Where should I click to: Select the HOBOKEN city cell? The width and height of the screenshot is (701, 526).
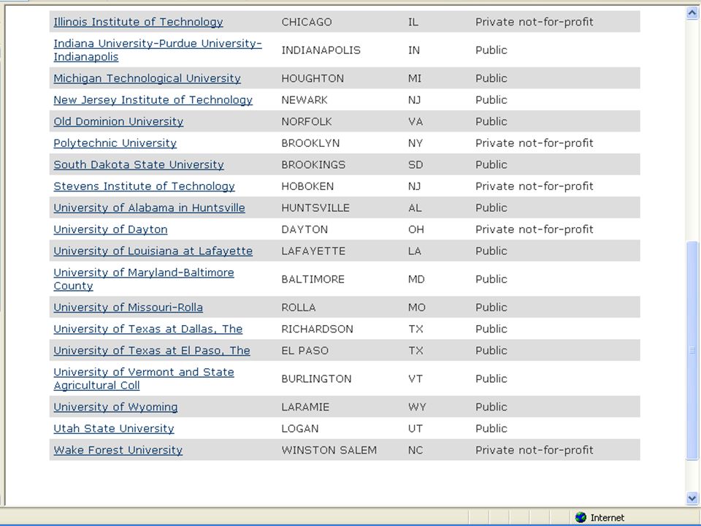[x=307, y=186]
